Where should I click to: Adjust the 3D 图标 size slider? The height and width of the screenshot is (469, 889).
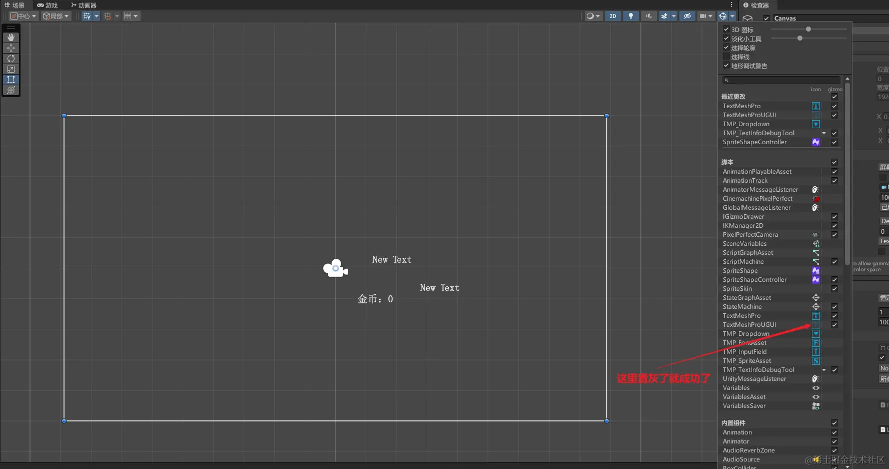808,29
